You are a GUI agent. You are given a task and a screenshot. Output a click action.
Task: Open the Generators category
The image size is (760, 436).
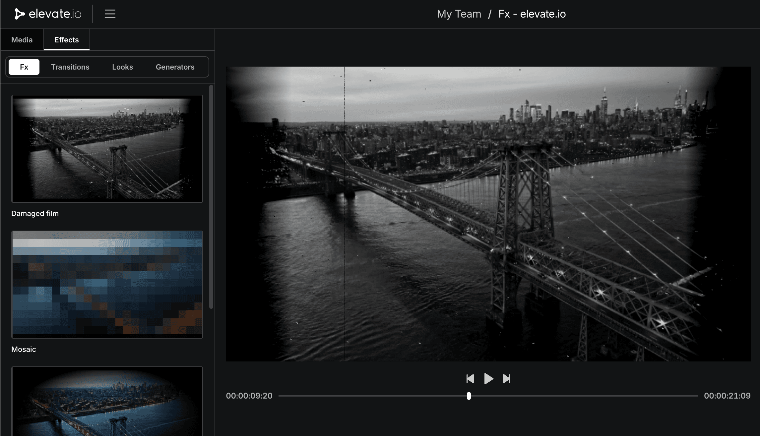point(175,67)
